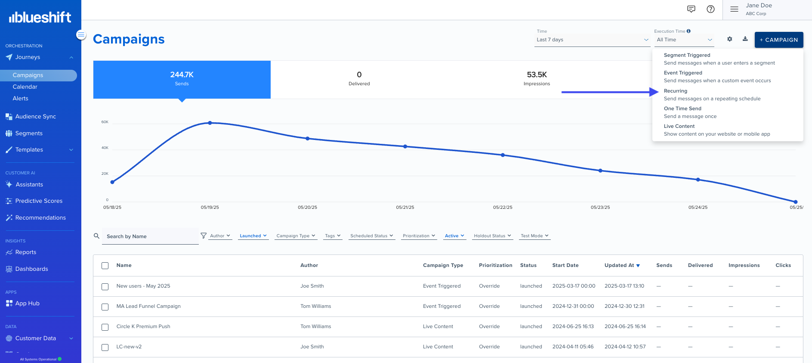This screenshot has height=363, width=812.
Task: Click the Updated At sort arrow
Action: [x=638, y=266]
